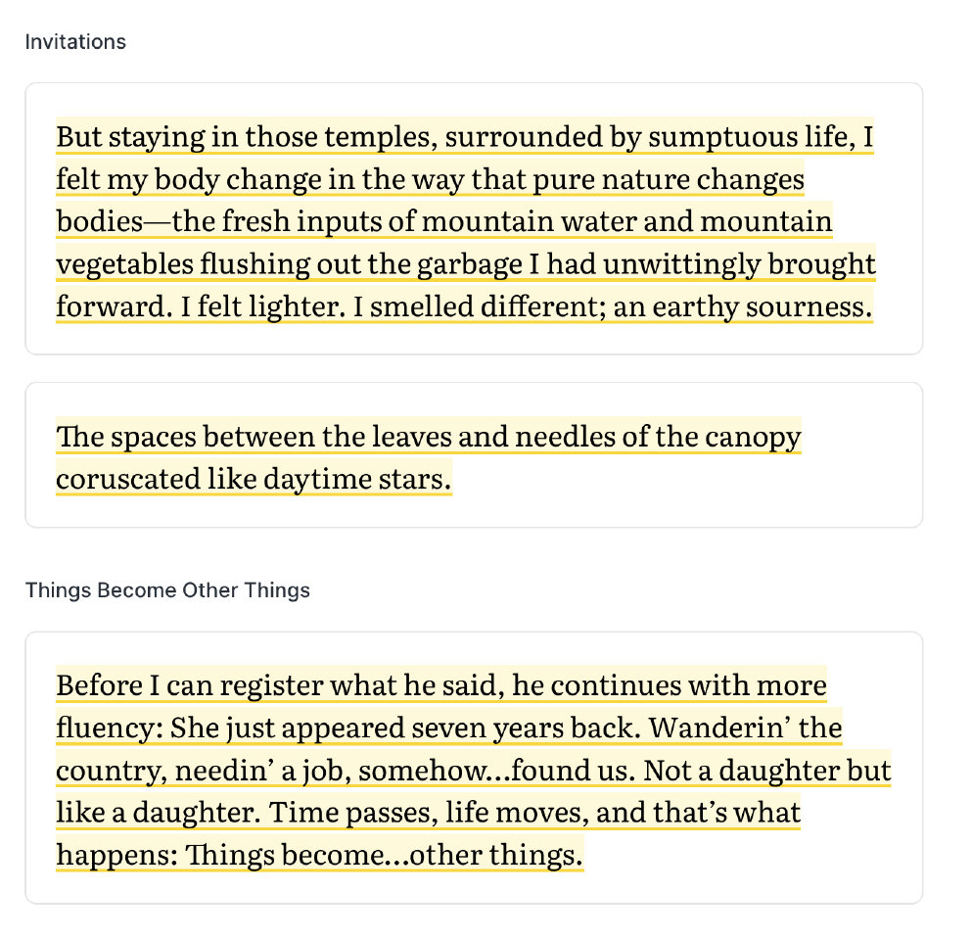Viewport: 971px width, 940px height.
Task: Click the line starting "fluency: She just appeared"
Action: pos(448,728)
